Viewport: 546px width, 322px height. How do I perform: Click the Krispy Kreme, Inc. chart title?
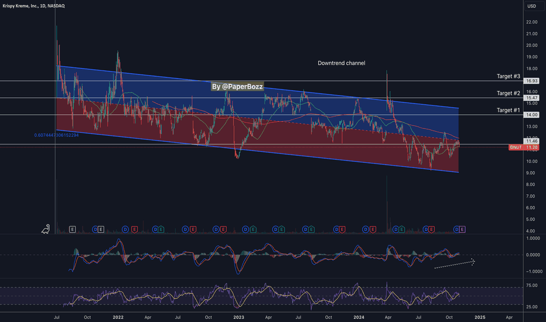coord(33,6)
